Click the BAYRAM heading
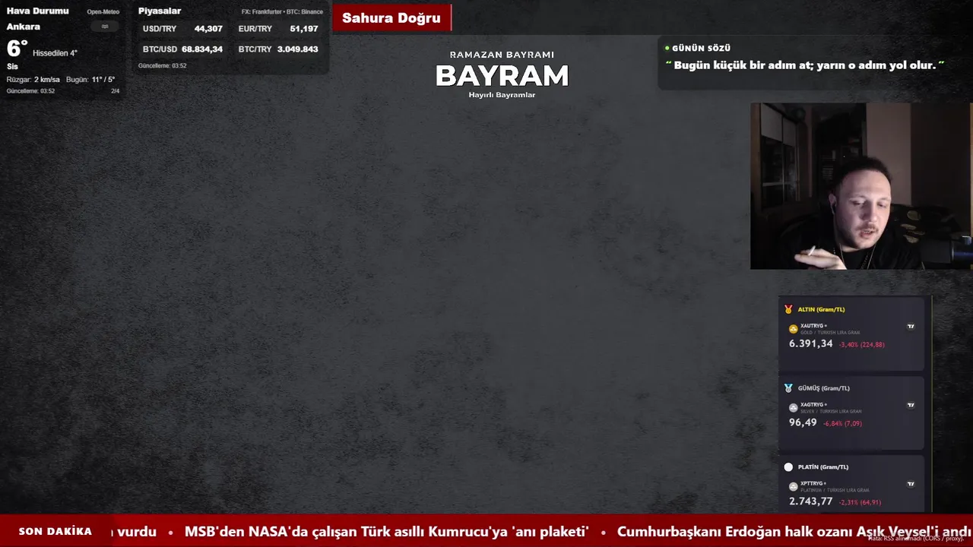 tap(502, 76)
